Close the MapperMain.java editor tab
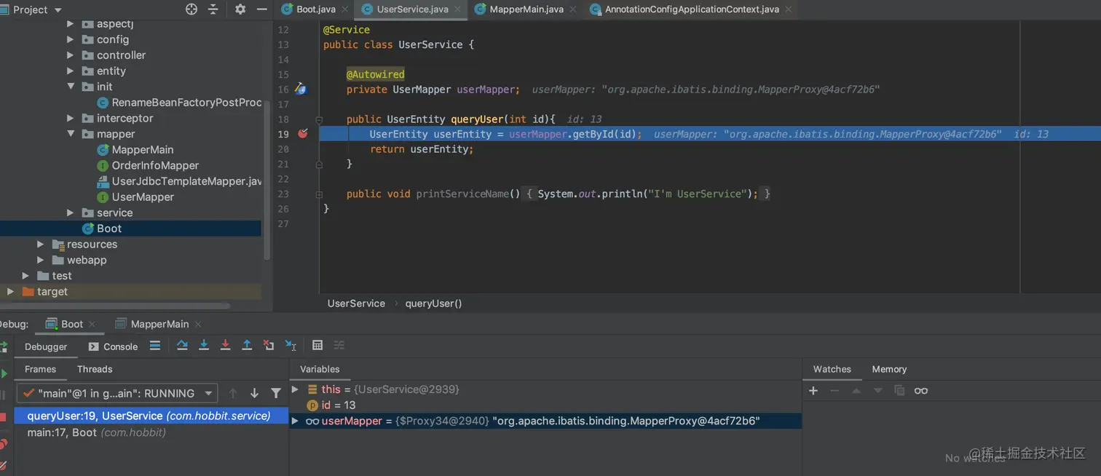This screenshot has height=476, width=1101. coord(573,9)
